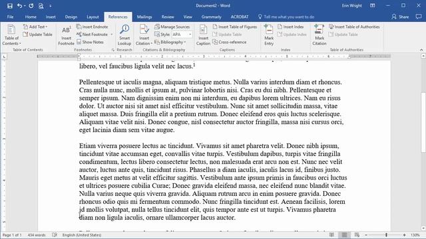Collapse the ribbon with the caret arrow

421,50
